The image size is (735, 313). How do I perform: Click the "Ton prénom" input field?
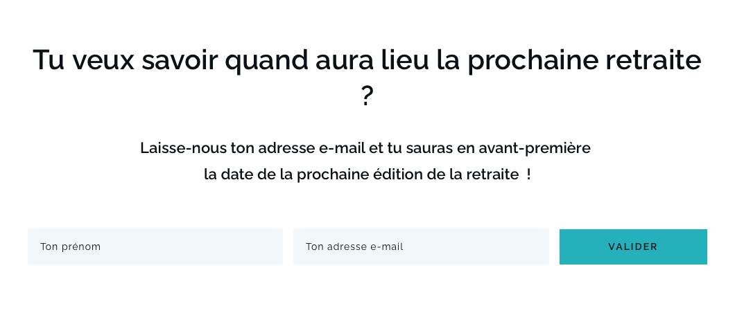pos(155,247)
